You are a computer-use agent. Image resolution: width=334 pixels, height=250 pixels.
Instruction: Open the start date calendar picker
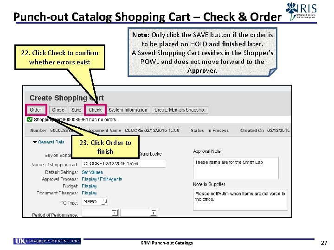pos(115,212)
